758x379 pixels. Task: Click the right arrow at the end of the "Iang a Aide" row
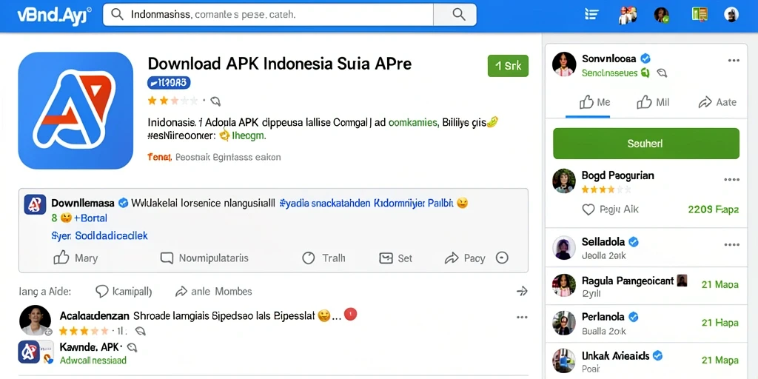522,291
